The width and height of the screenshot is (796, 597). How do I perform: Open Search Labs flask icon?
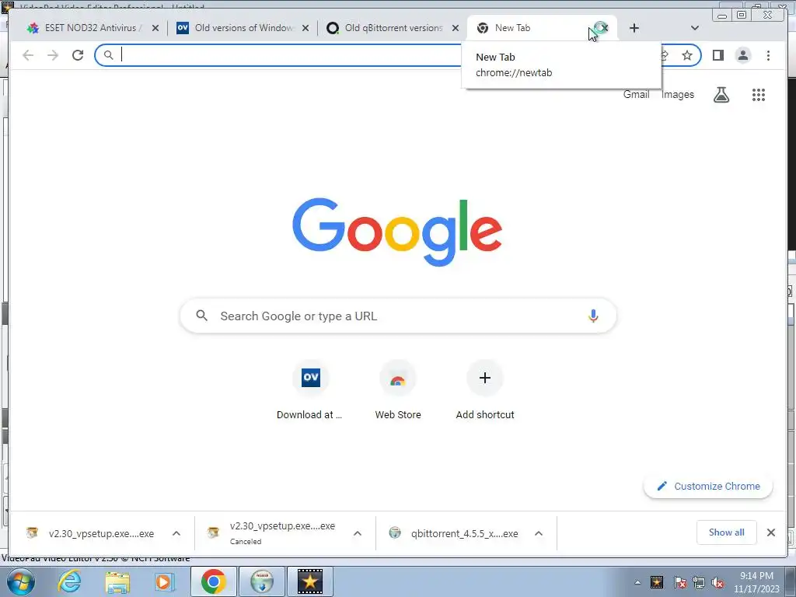pos(721,94)
